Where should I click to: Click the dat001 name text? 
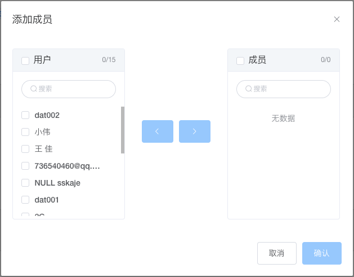(x=47, y=200)
